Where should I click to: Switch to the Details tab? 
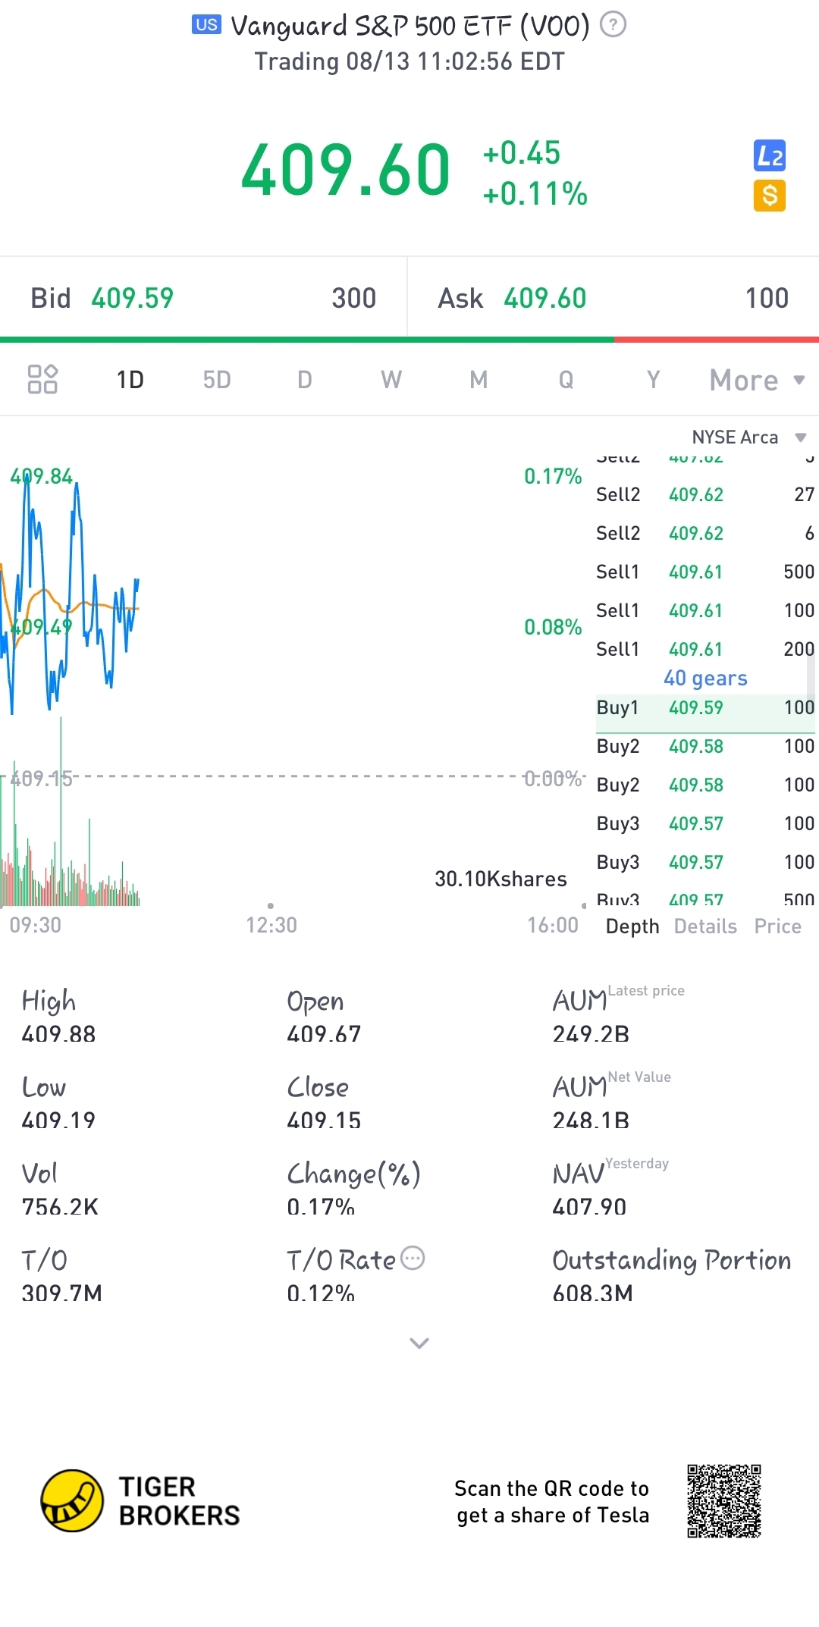(705, 926)
